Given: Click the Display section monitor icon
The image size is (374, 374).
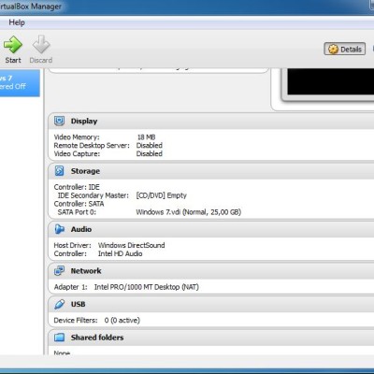Looking at the screenshot, I should [59, 121].
